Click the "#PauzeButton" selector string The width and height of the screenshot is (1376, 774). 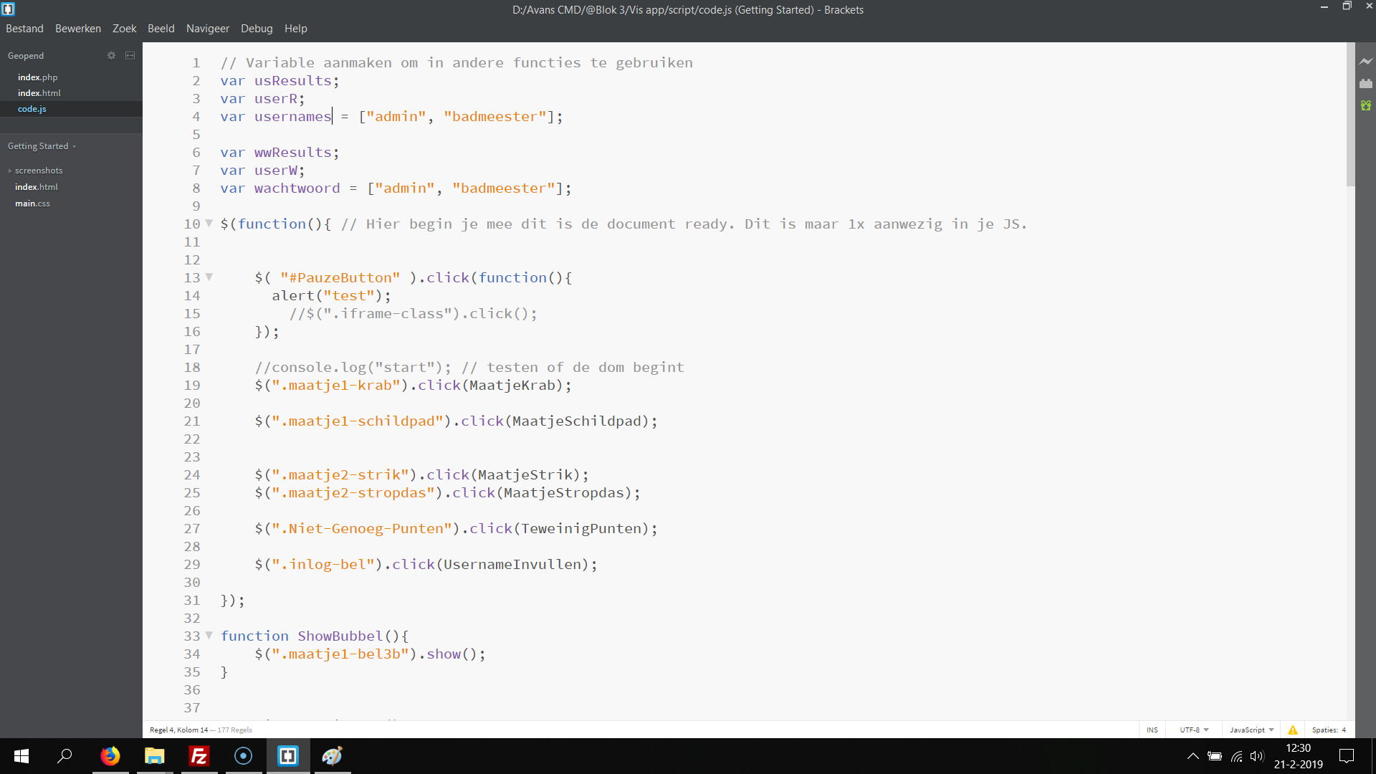pyautogui.click(x=340, y=277)
